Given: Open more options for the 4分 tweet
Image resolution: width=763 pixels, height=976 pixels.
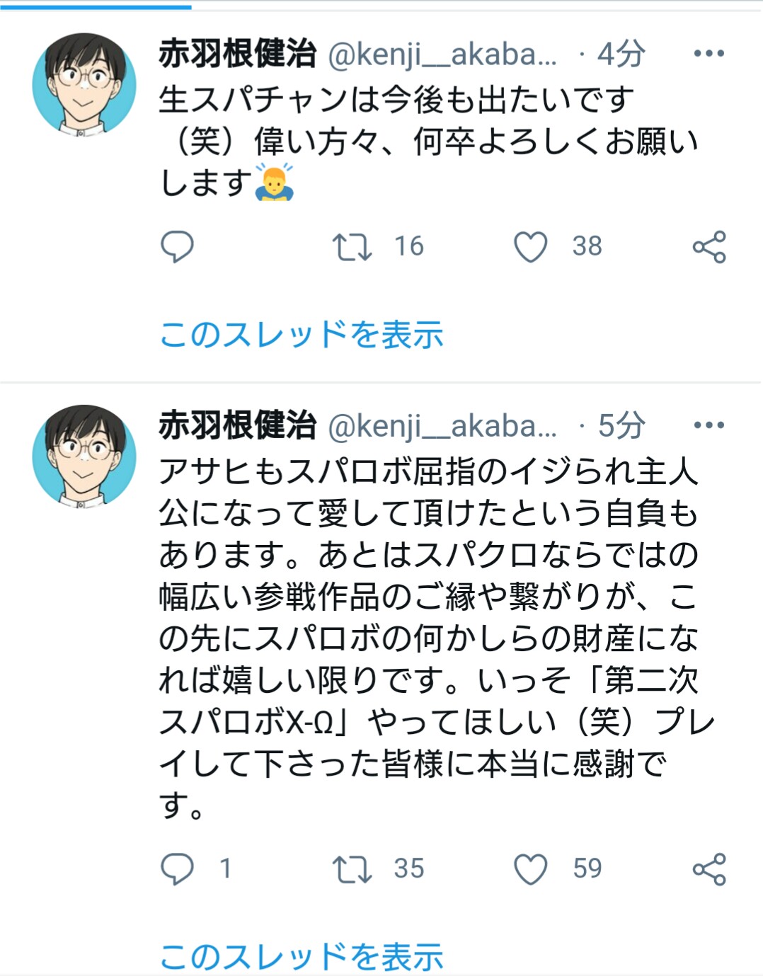Looking at the screenshot, I should [x=708, y=54].
